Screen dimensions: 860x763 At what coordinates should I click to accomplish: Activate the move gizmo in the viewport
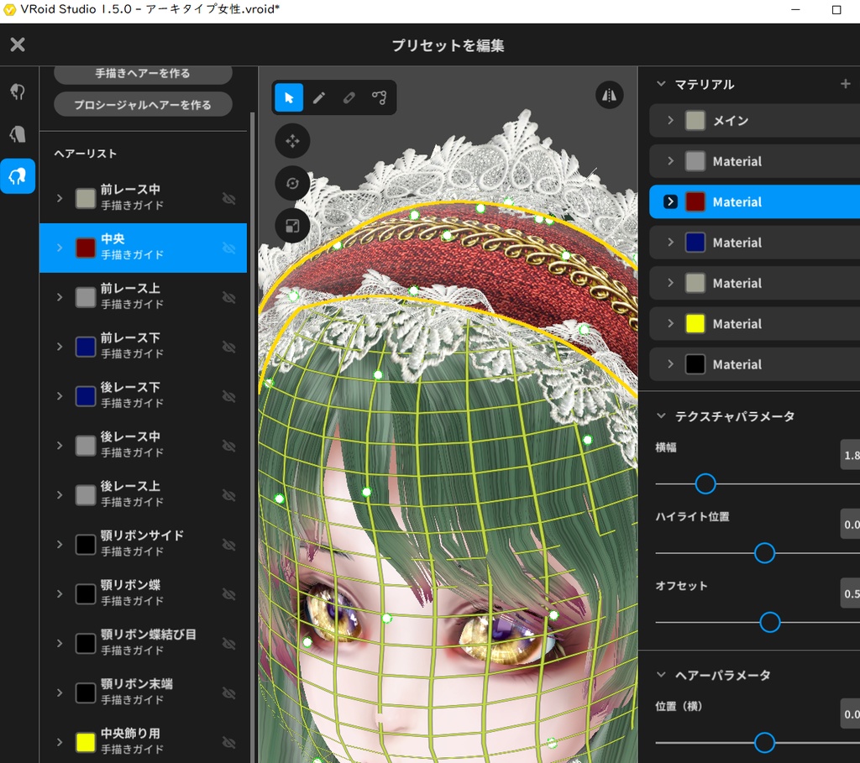point(292,140)
